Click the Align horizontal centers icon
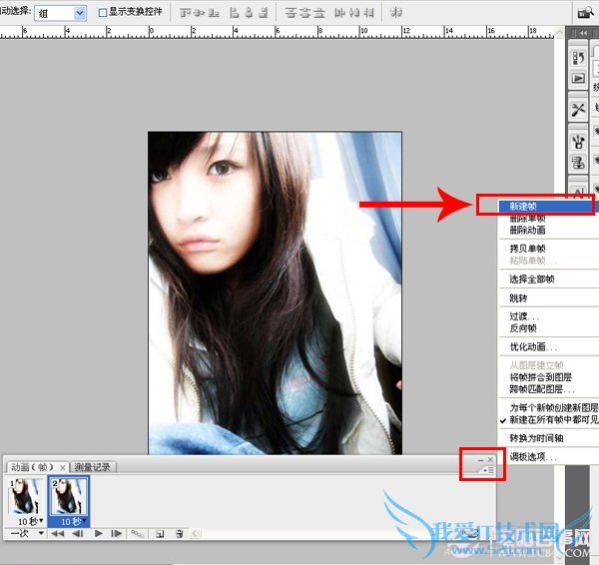Viewport: 599px width, 565px height. [x=249, y=13]
